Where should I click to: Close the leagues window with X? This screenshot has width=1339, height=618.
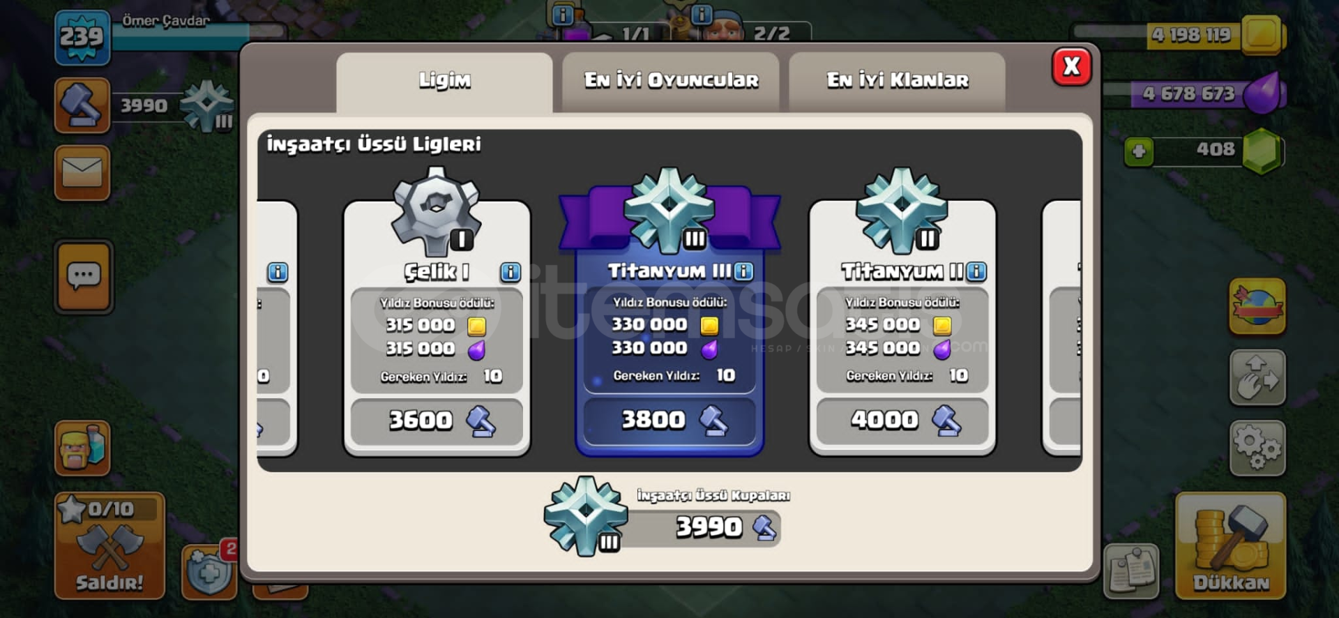coord(1071,67)
